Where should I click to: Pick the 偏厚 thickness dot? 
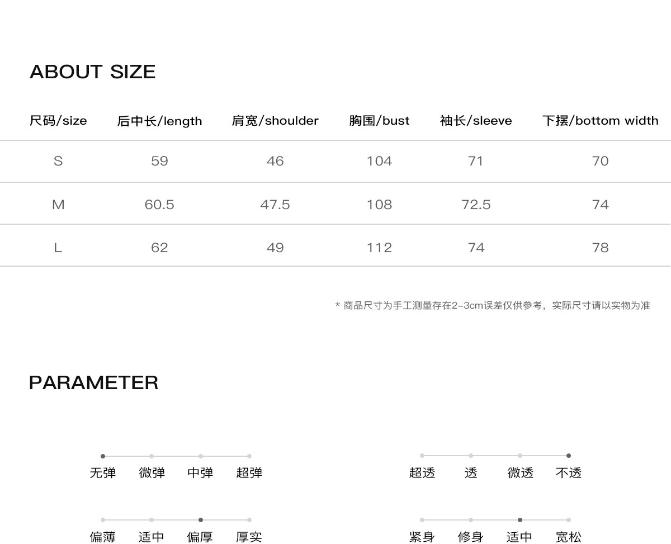[201, 520]
